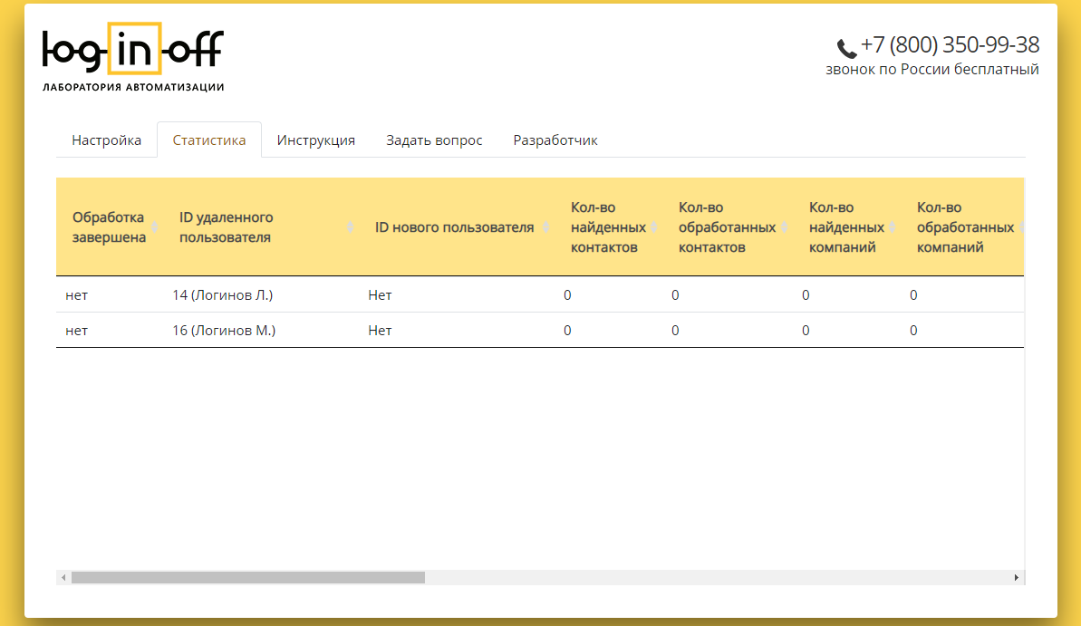Go to the 'Задать вопрос' tab

tap(434, 140)
